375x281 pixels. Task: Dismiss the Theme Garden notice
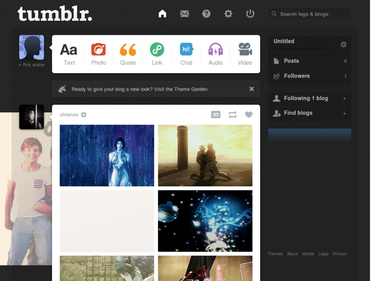[x=252, y=89]
